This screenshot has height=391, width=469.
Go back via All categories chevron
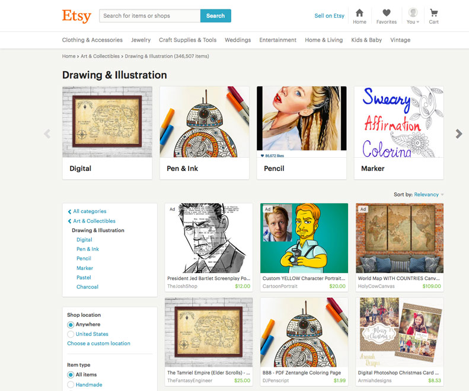69,212
